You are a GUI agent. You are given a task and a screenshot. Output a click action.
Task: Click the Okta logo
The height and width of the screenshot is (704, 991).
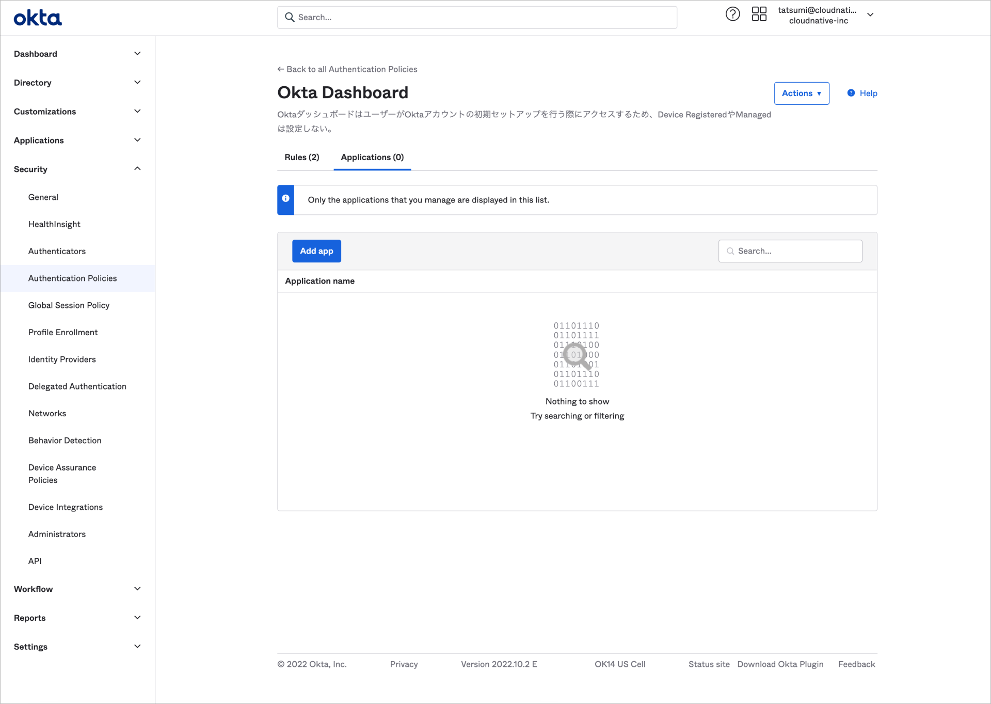point(37,17)
